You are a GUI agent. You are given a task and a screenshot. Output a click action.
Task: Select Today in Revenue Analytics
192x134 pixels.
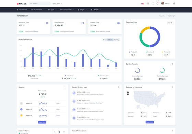click(x=105, y=40)
